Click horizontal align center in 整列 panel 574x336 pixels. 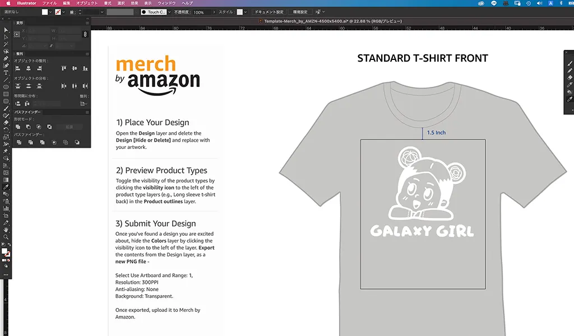click(29, 68)
